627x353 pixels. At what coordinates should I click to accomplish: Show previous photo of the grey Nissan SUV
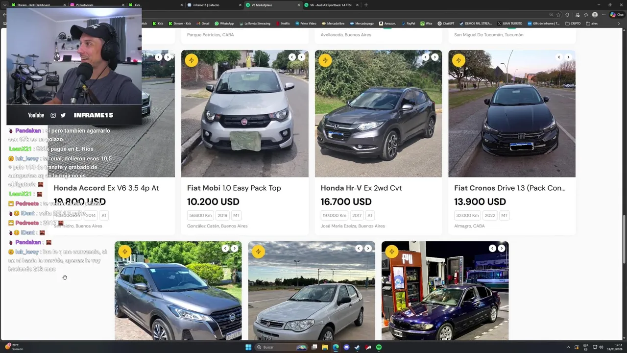pos(225,248)
